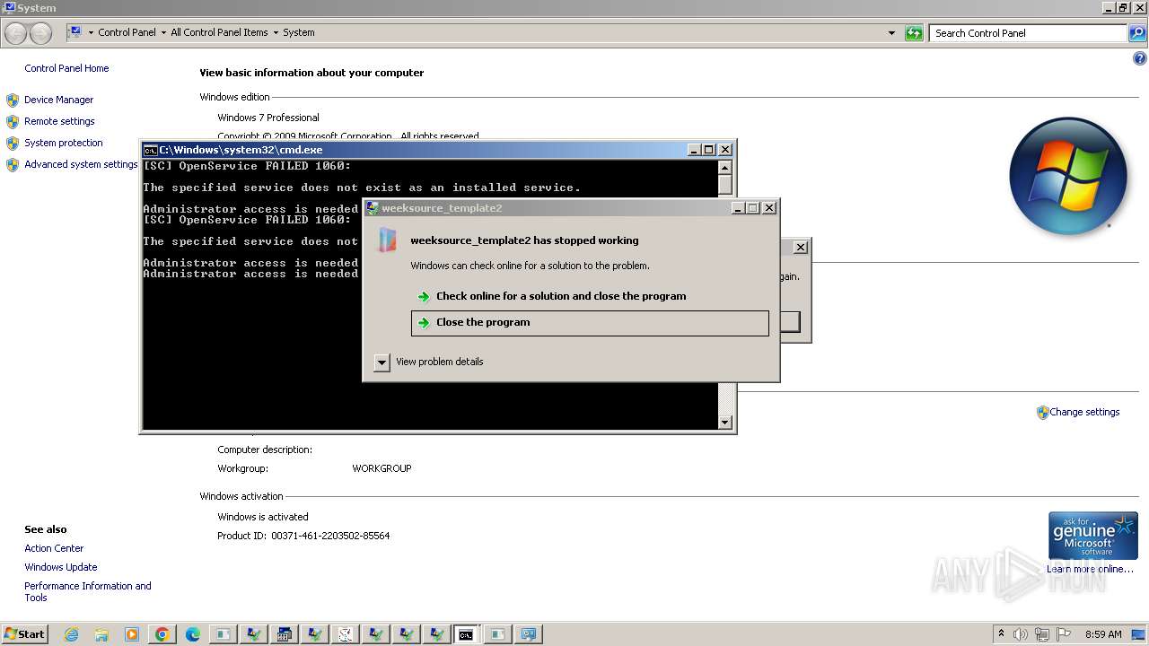This screenshot has width=1149, height=646.
Task: Click shield icon beside Advanced system settings
Action: (x=13, y=164)
